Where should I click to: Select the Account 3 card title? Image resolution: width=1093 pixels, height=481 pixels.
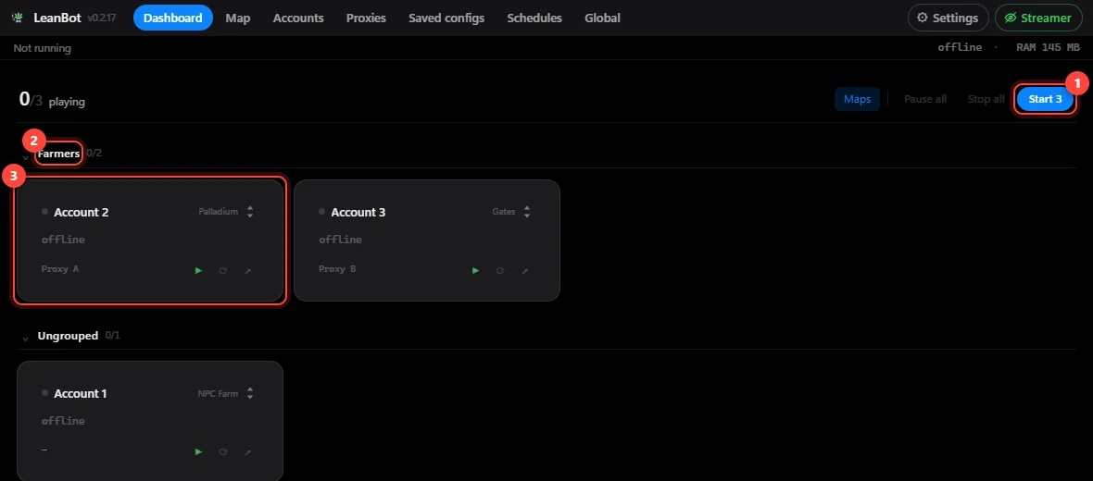358,212
